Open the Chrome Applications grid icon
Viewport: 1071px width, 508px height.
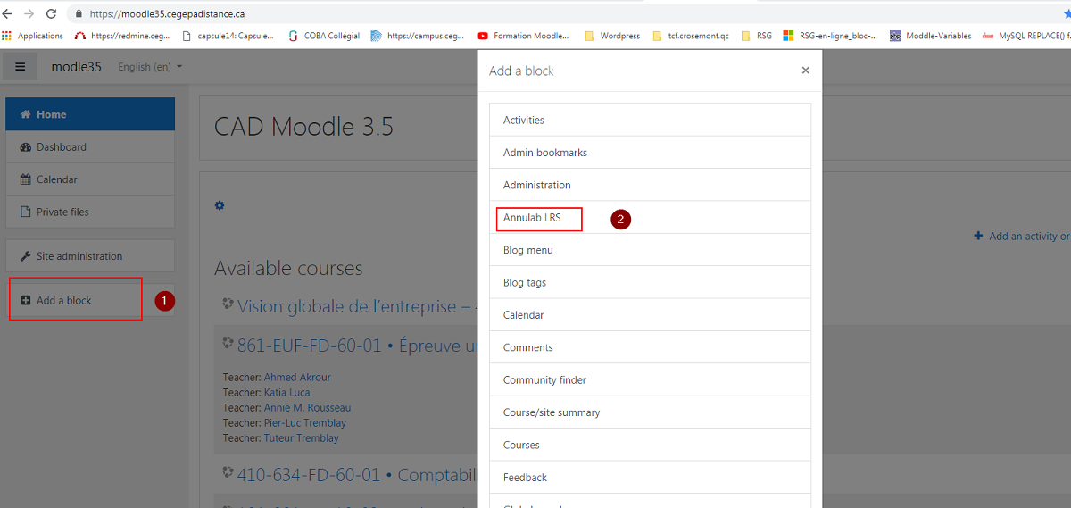(7, 36)
